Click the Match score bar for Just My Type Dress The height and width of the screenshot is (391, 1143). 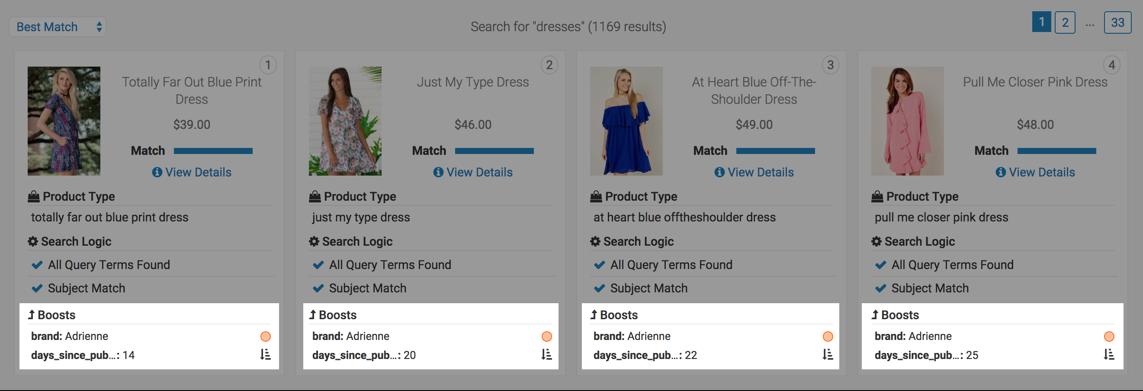[494, 151]
